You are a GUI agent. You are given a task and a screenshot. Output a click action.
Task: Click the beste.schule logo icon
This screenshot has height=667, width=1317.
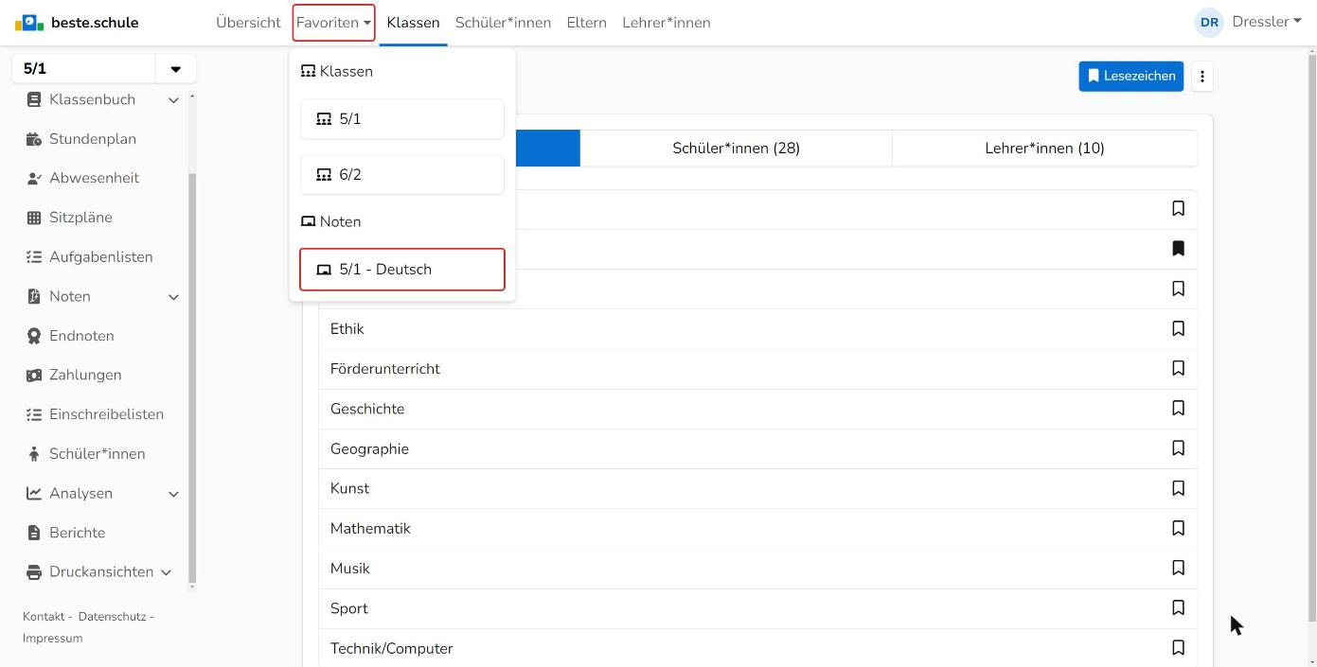click(x=29, y=23)
